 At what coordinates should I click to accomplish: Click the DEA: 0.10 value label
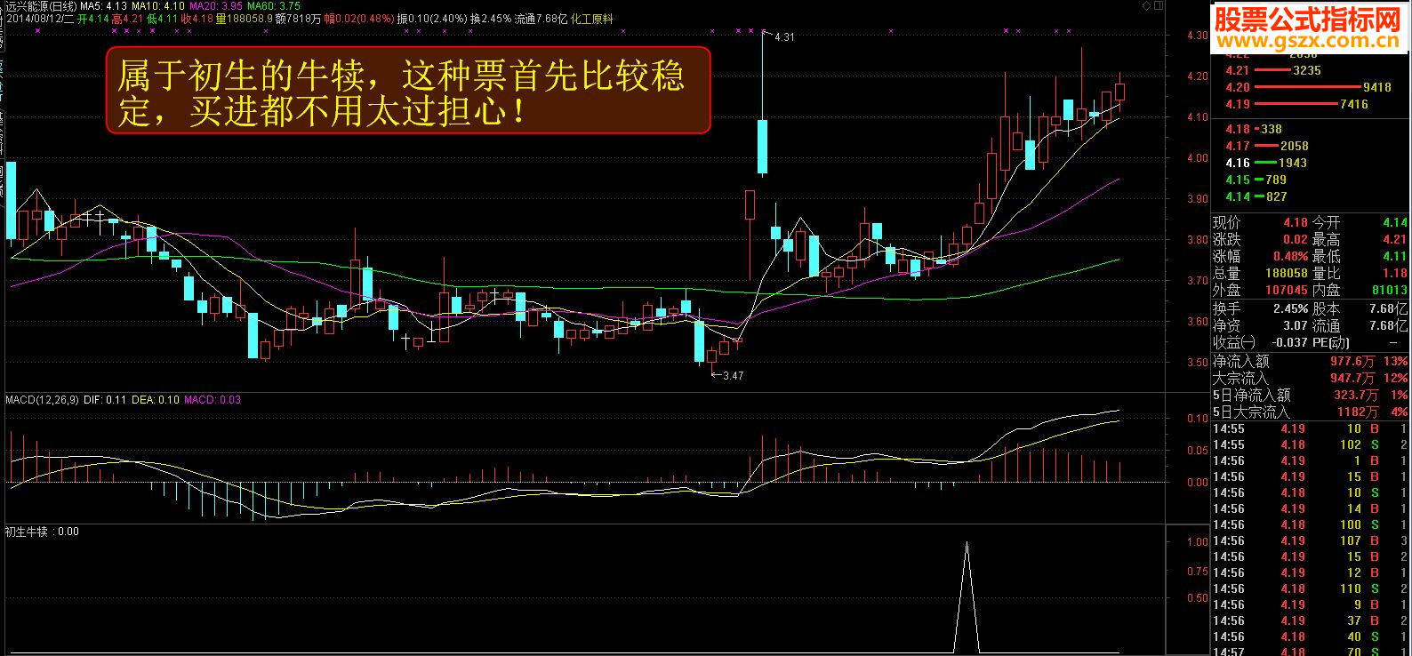156,400
